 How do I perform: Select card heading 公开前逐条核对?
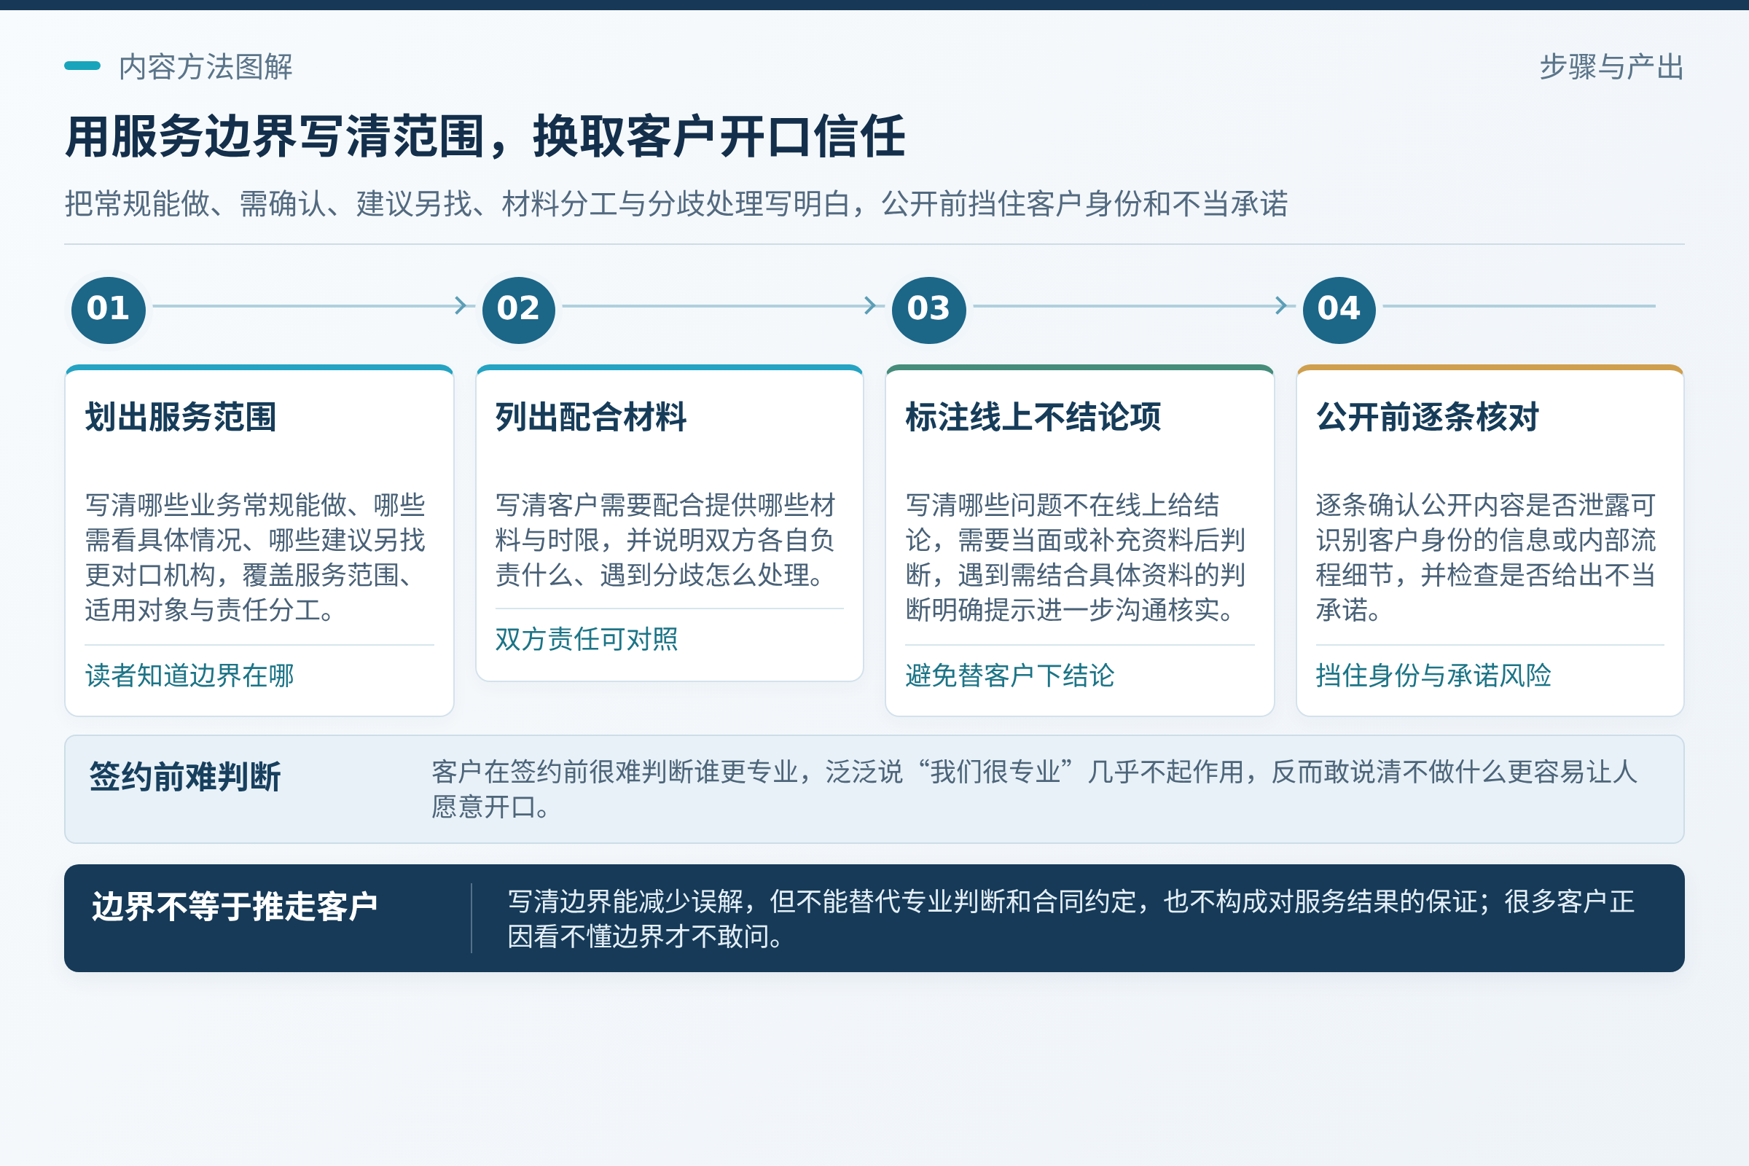pos(1427,417)
